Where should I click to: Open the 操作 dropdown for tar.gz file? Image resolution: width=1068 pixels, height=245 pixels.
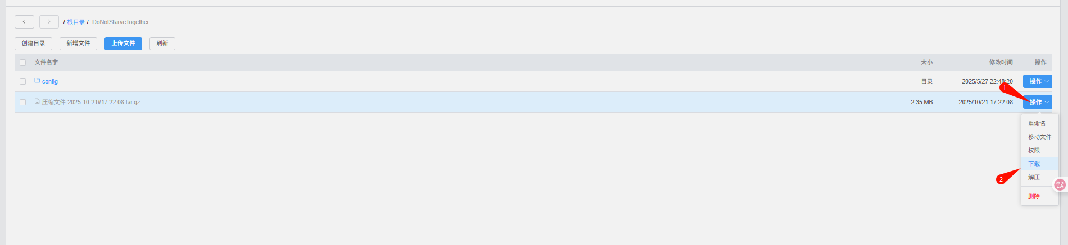1037,102
